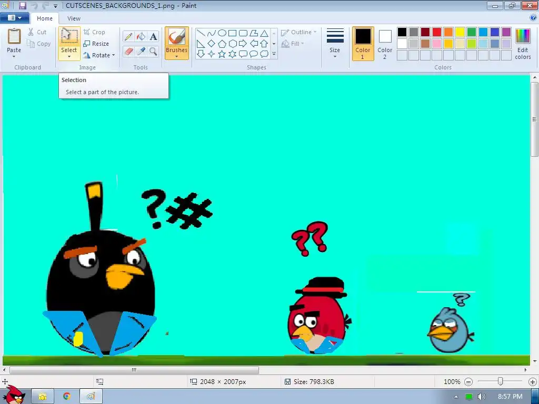Choose the Cloud callout shape
The image size is (539, 404).
coord(264,54)
